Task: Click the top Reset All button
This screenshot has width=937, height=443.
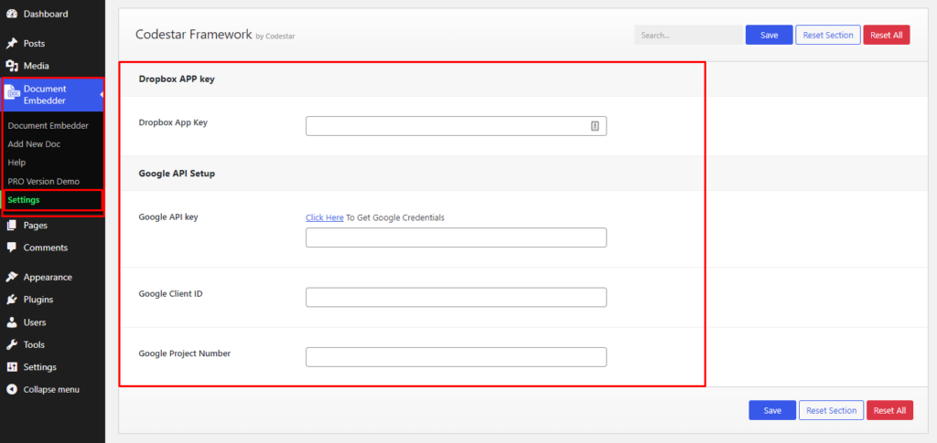Action: 886,36
